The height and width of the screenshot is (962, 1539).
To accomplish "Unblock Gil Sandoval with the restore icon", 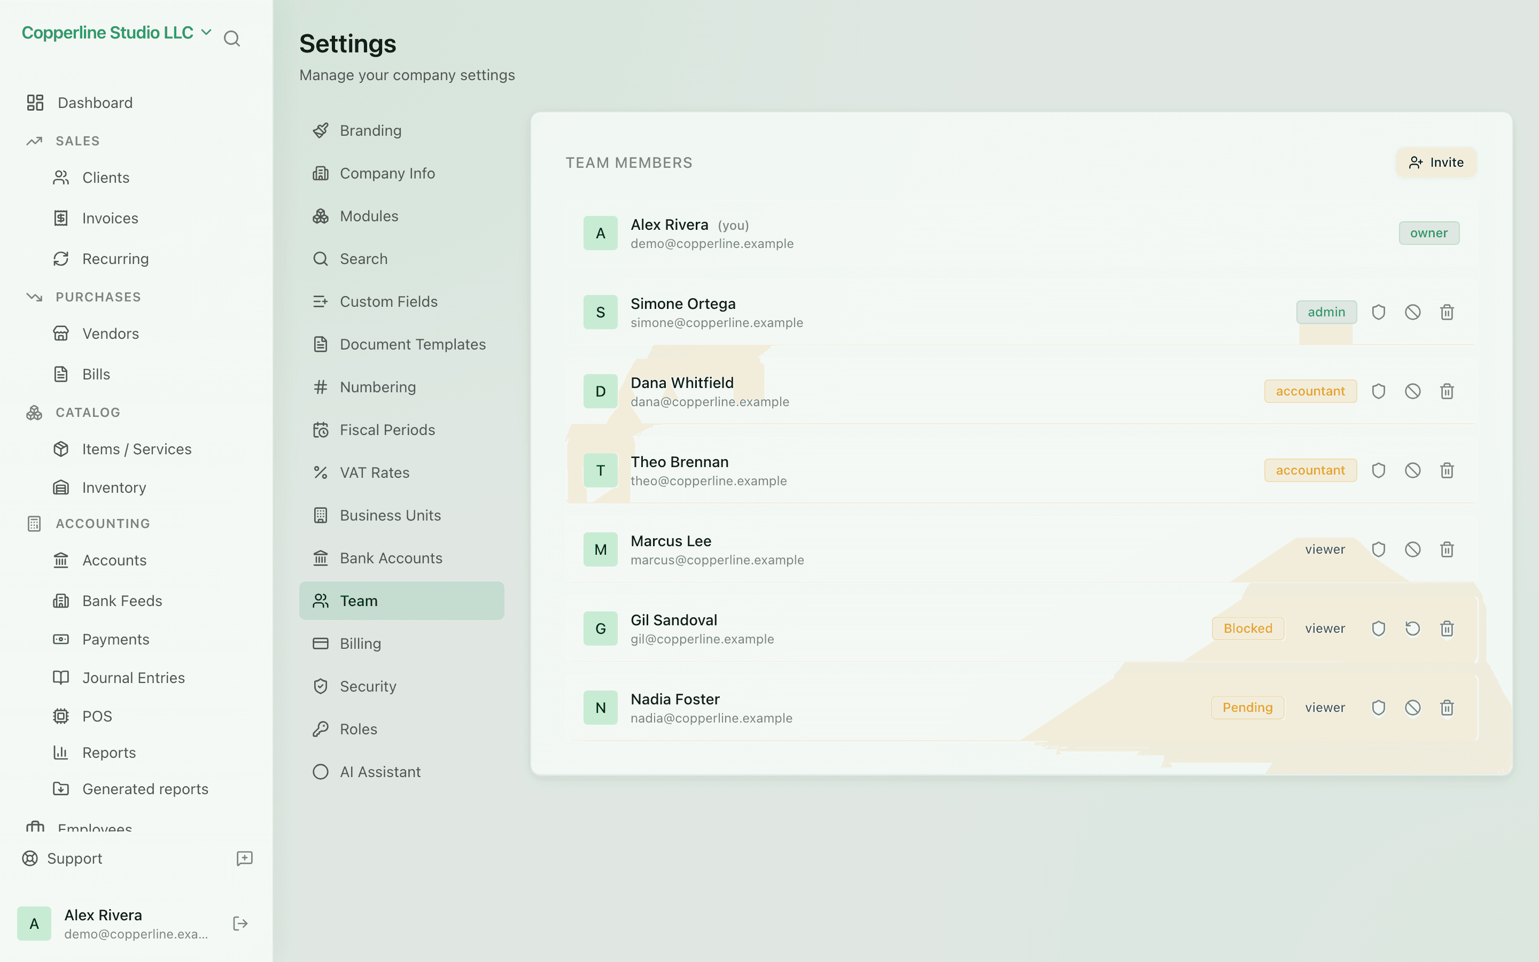I will click(1412, 629).
